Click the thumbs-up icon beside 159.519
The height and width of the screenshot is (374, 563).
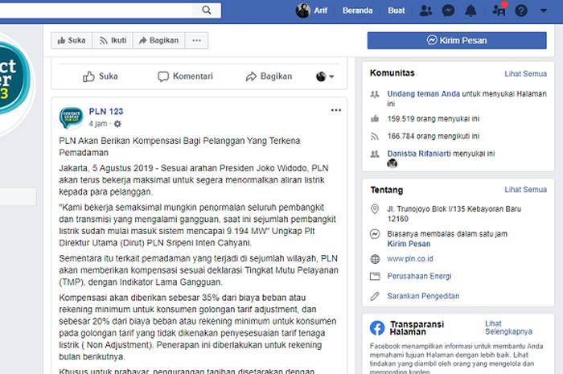click(375, 118)
